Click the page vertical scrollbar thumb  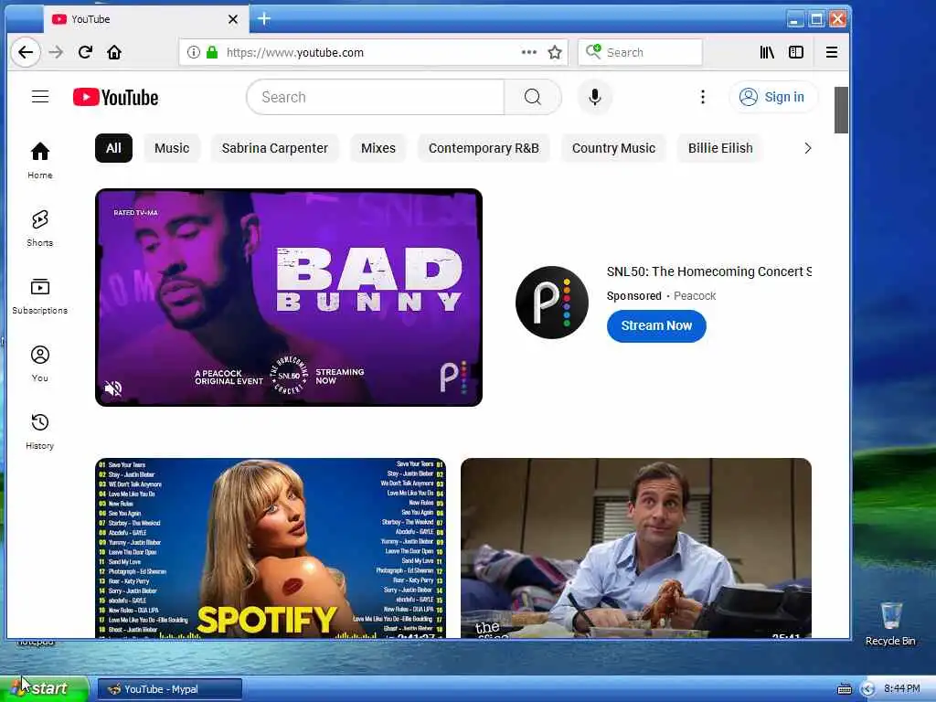coord(841,110)
